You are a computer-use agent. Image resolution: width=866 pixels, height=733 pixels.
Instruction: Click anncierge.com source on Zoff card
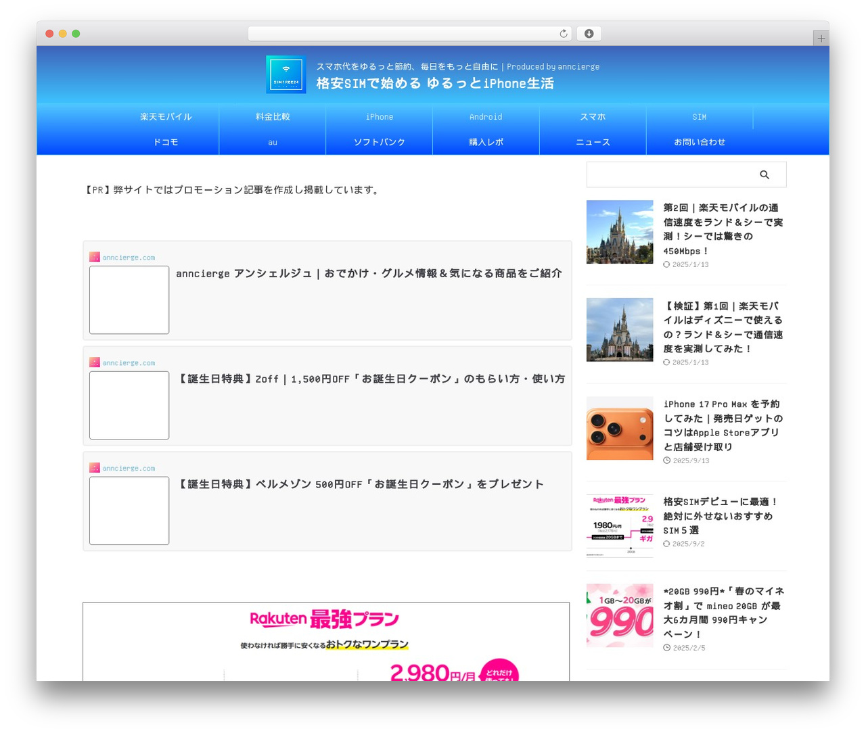(x=129, y=363)
